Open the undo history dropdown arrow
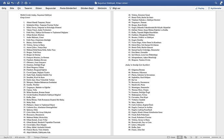The image size is (224, 139). tap(15, 3)
